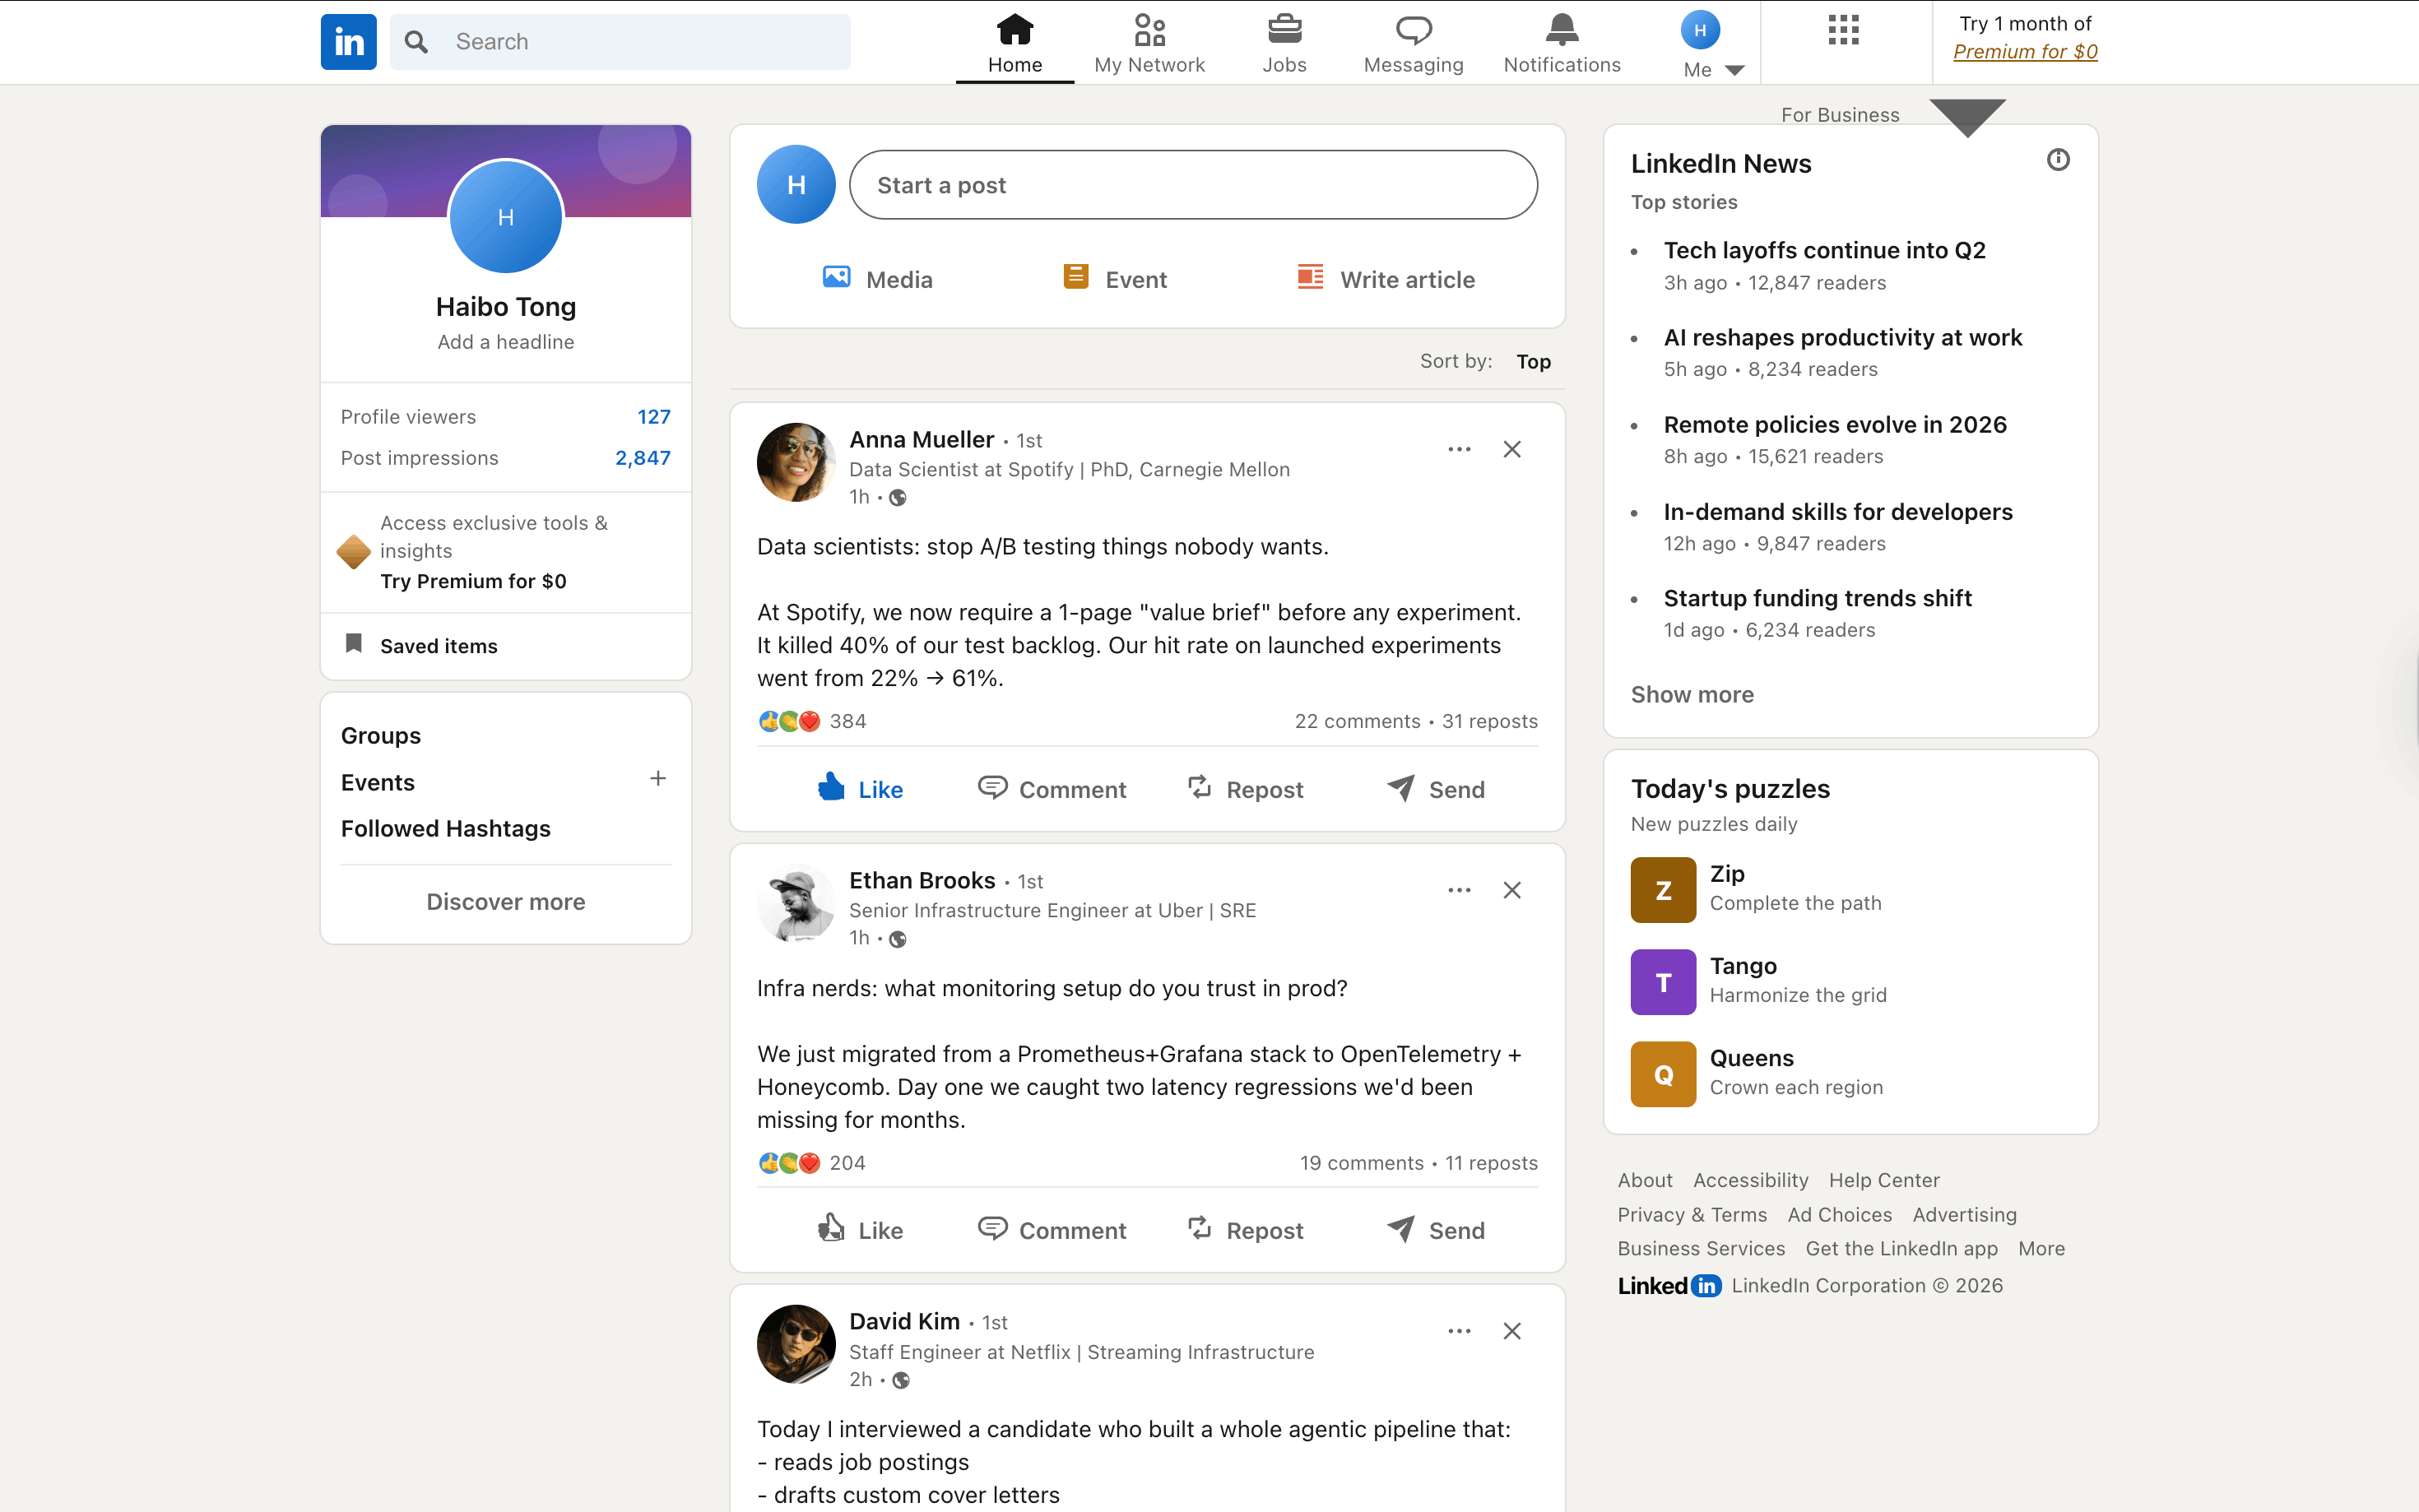This screenshot has height=1512, width=2419.
Task: Click LinkedIn News info icon
Action: point(2058,160)
